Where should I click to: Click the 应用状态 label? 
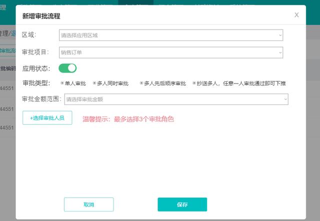coord(36,68)
